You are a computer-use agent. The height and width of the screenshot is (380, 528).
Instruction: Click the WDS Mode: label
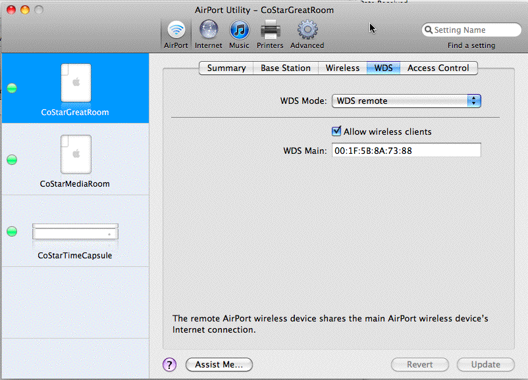click(x=304, y=101)
